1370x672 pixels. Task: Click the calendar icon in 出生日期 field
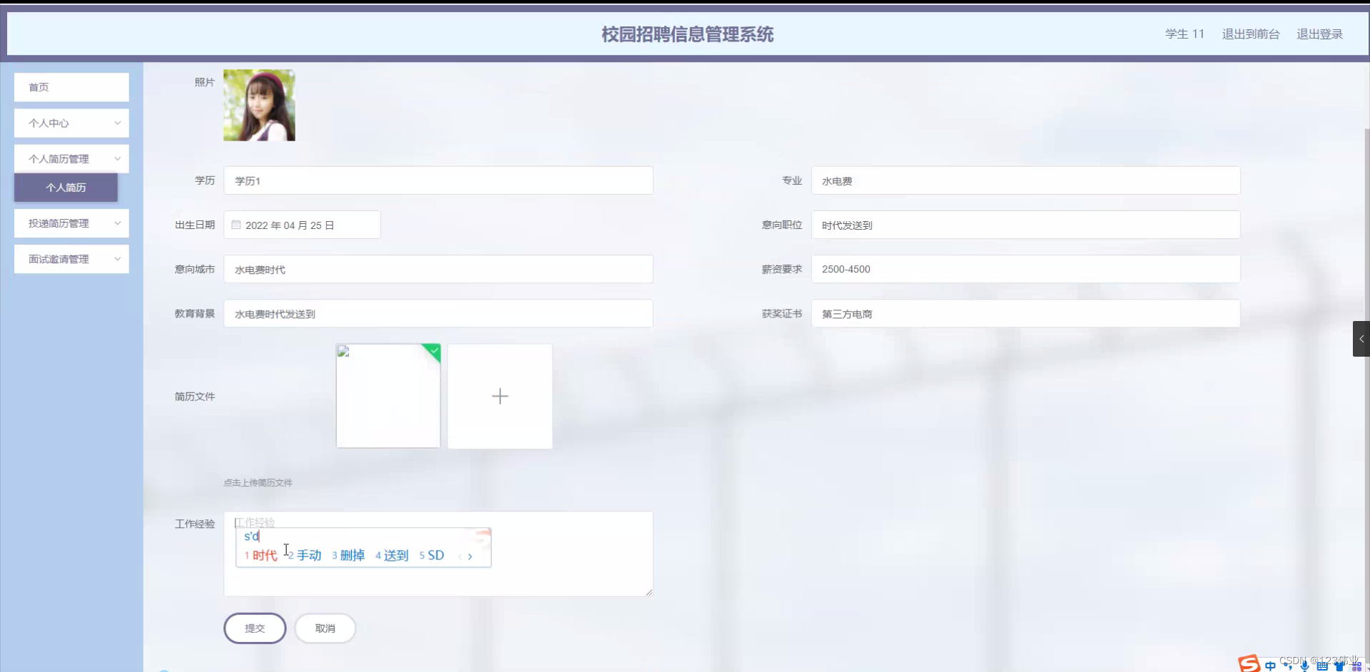click(x=236, y=225)
